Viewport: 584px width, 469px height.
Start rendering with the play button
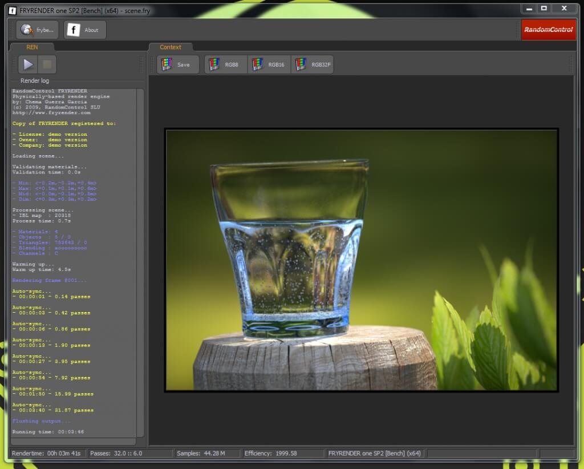tap(28, 64)
